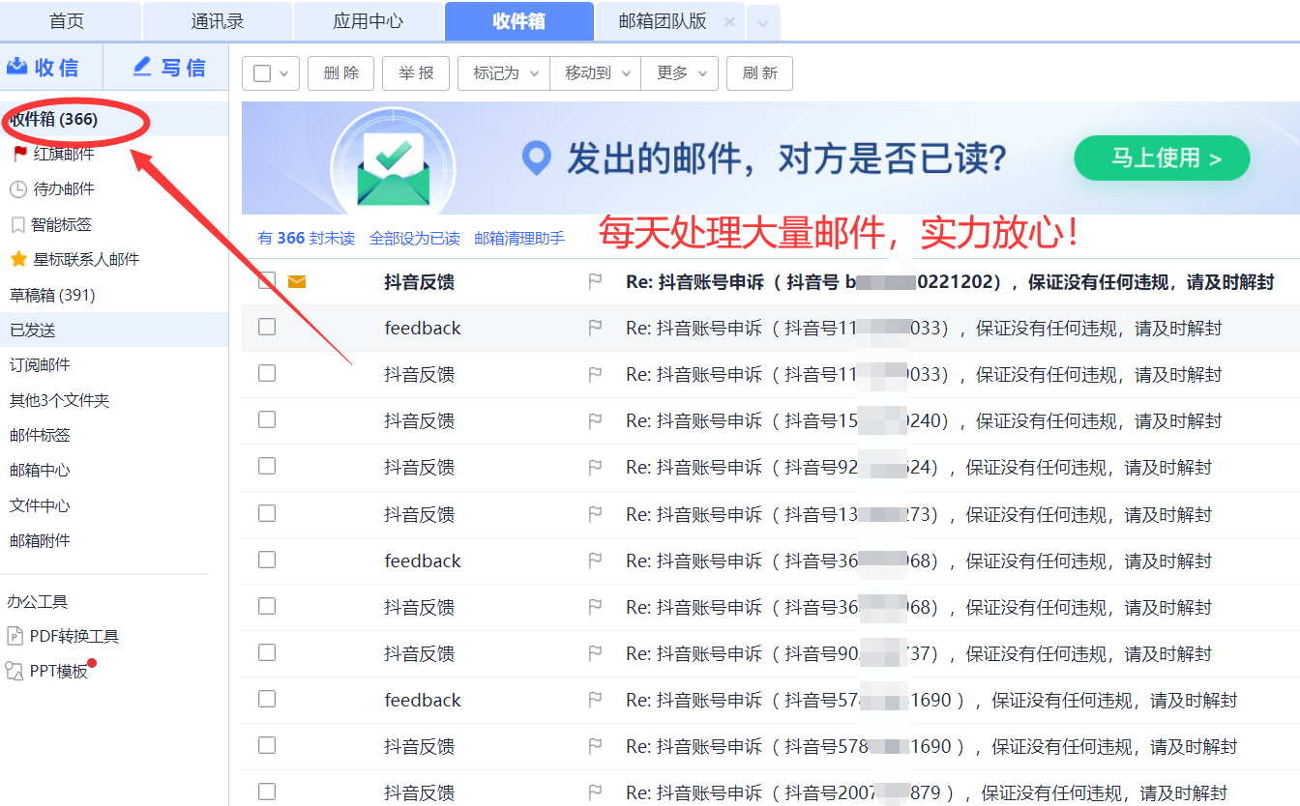This screenshot has width=1300, height=806.
Task: Click the PDF转换工具 file icon
Action: coord(15,636)
